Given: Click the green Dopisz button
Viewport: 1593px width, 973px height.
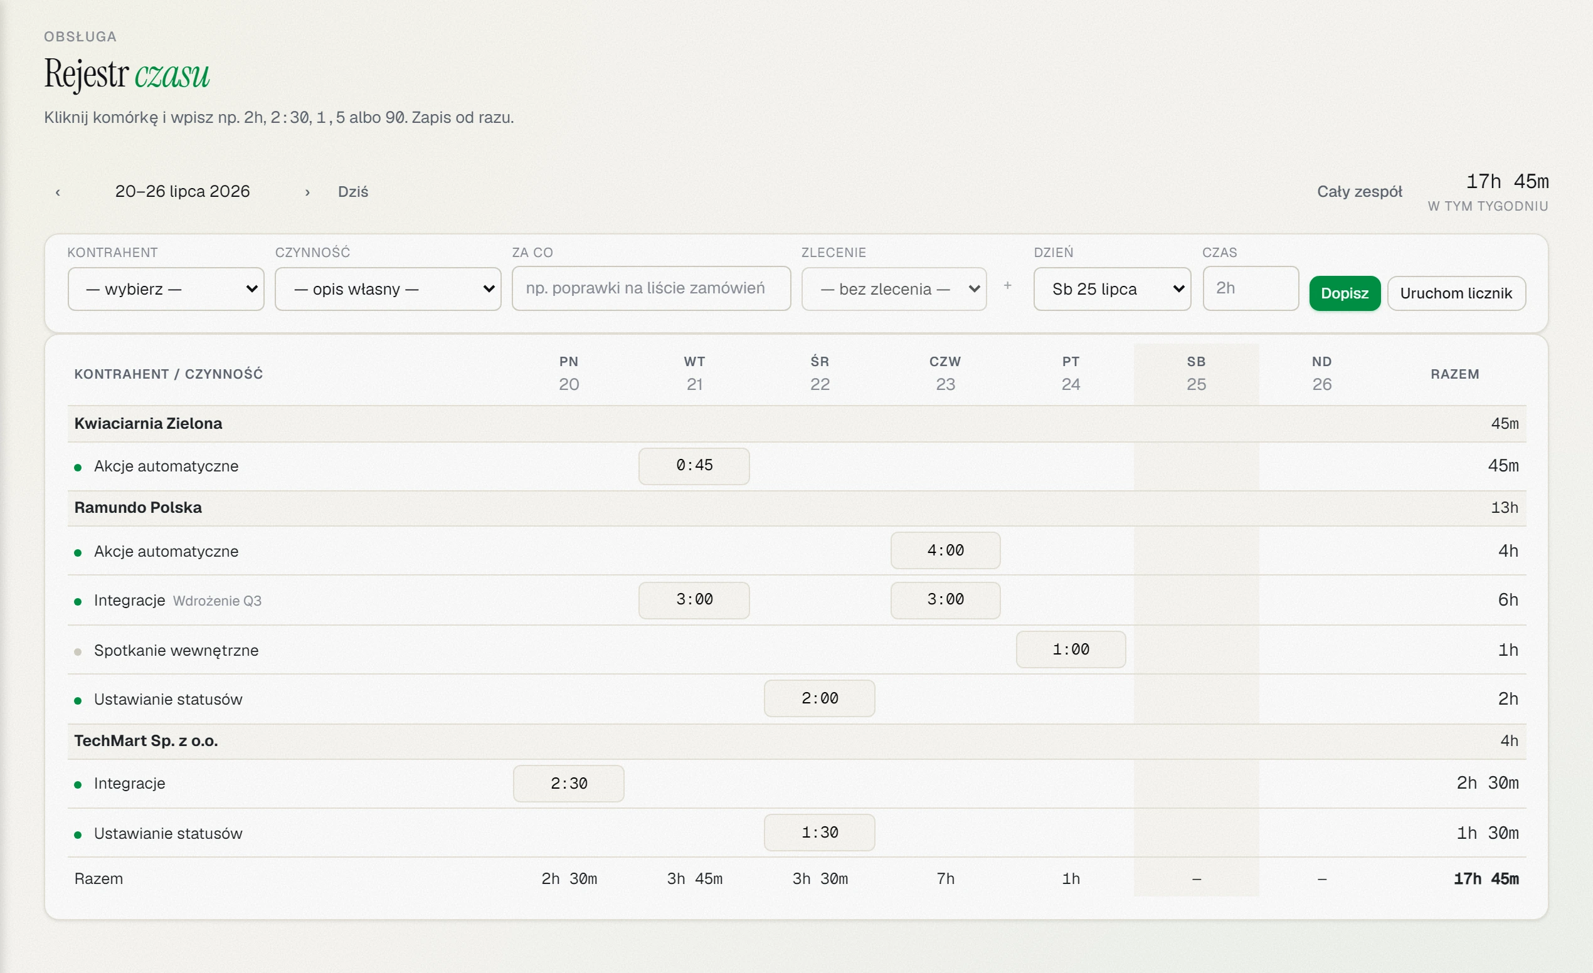Looking at the screenshot, I should (x=1345, y=293).
